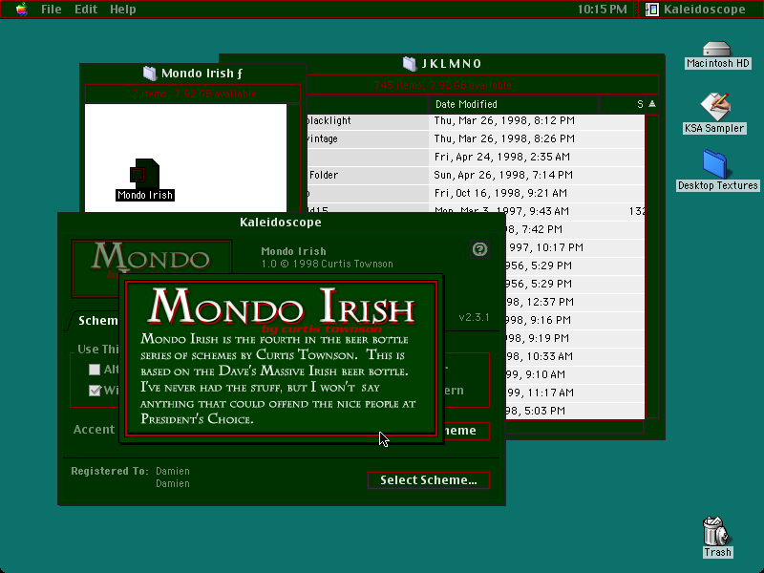Screen dimensions: 764x573
Task: Dismiss the Mondo Irish description splash panel
Action: [281, 359]
